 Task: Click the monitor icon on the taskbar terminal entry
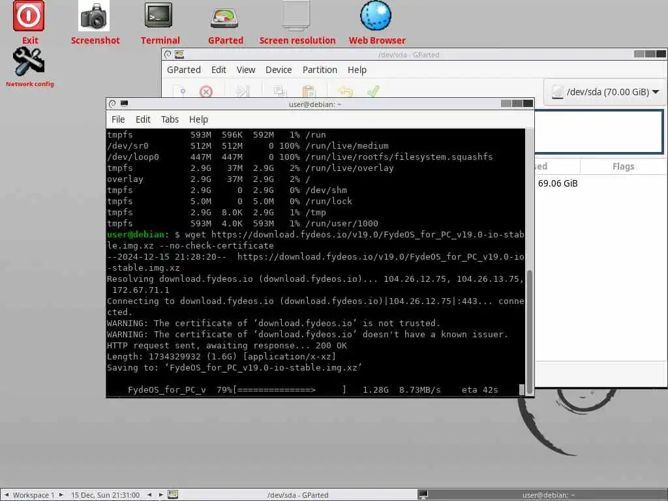pos(423,494)
